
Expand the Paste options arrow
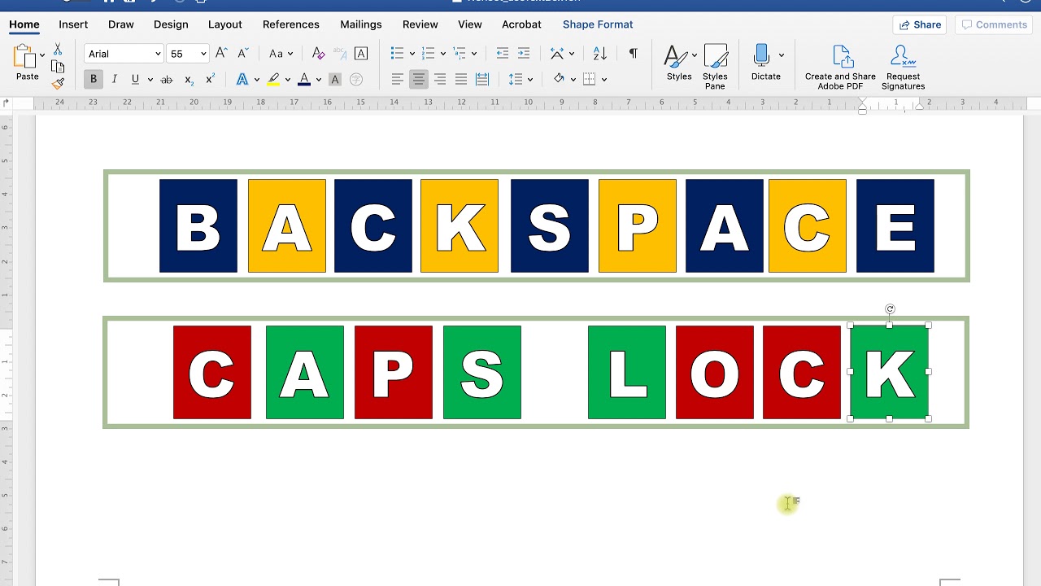pyautogui.click(x=41, y=55)
